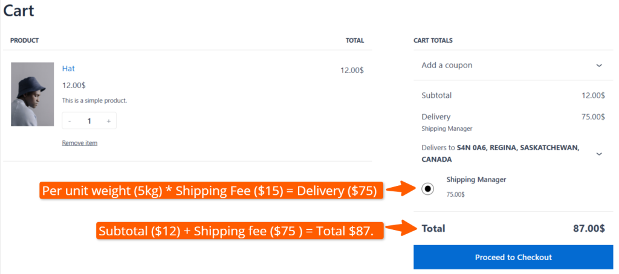Viewport: 619px width, 274px height.
Task: Click the Remove item link
Action: pos(79,143)
